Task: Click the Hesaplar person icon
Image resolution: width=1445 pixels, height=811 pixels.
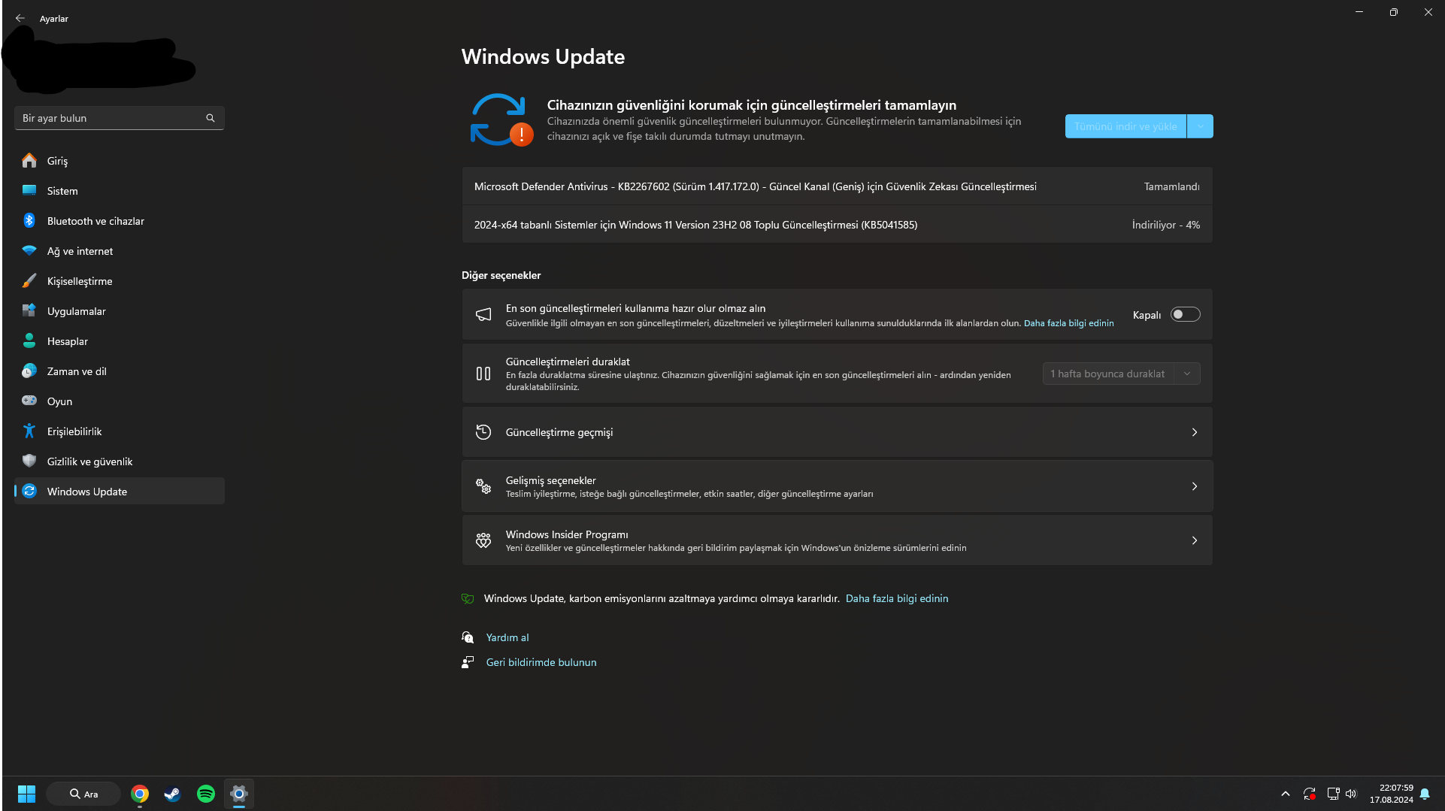Action: coord(29,340)
